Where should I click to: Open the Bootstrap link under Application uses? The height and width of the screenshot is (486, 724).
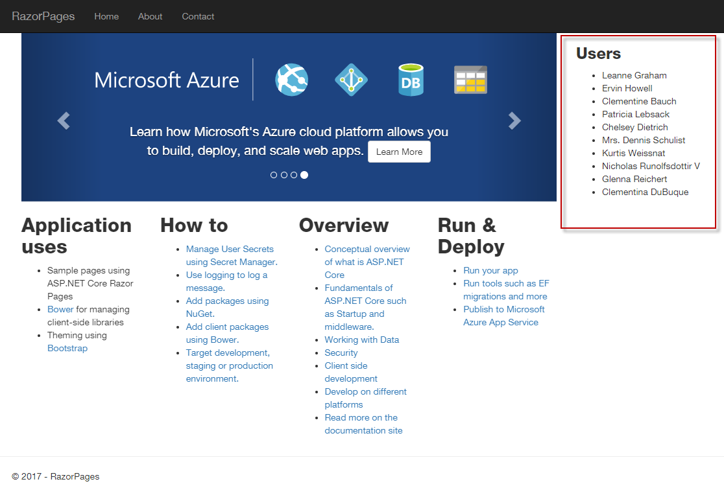(x=67, y=348)
